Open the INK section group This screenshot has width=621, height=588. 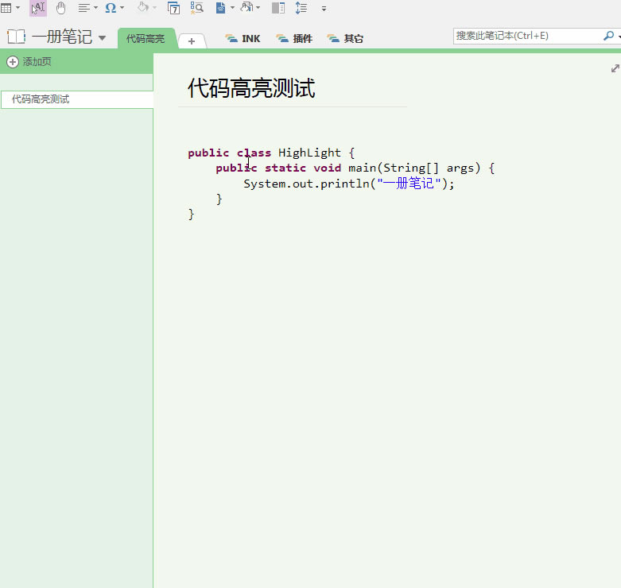tap(243, 38)
